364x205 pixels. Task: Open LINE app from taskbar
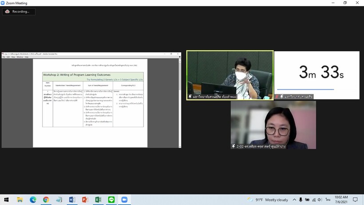coord(111,200)
